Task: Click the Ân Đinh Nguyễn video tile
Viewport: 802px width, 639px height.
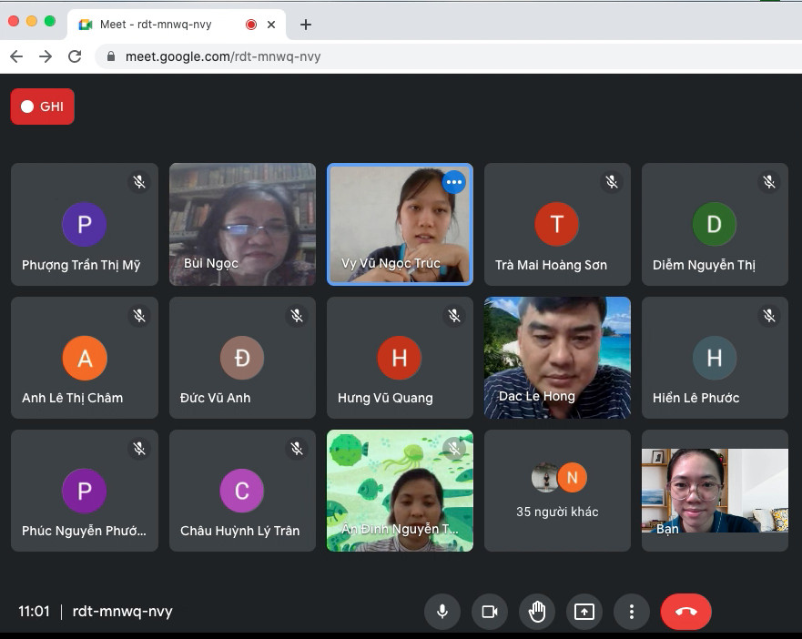Action: coord(400,491)
